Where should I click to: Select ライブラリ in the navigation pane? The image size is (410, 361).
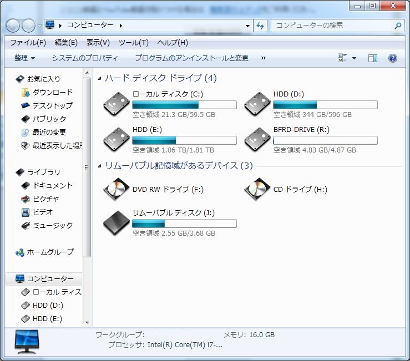coord(43,172)
